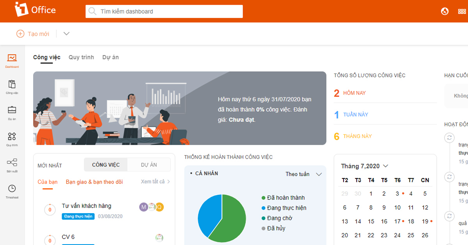This screenshot has height=245, width=468.
Task: Click the Tạo mới button
Action: click(33, 33)
